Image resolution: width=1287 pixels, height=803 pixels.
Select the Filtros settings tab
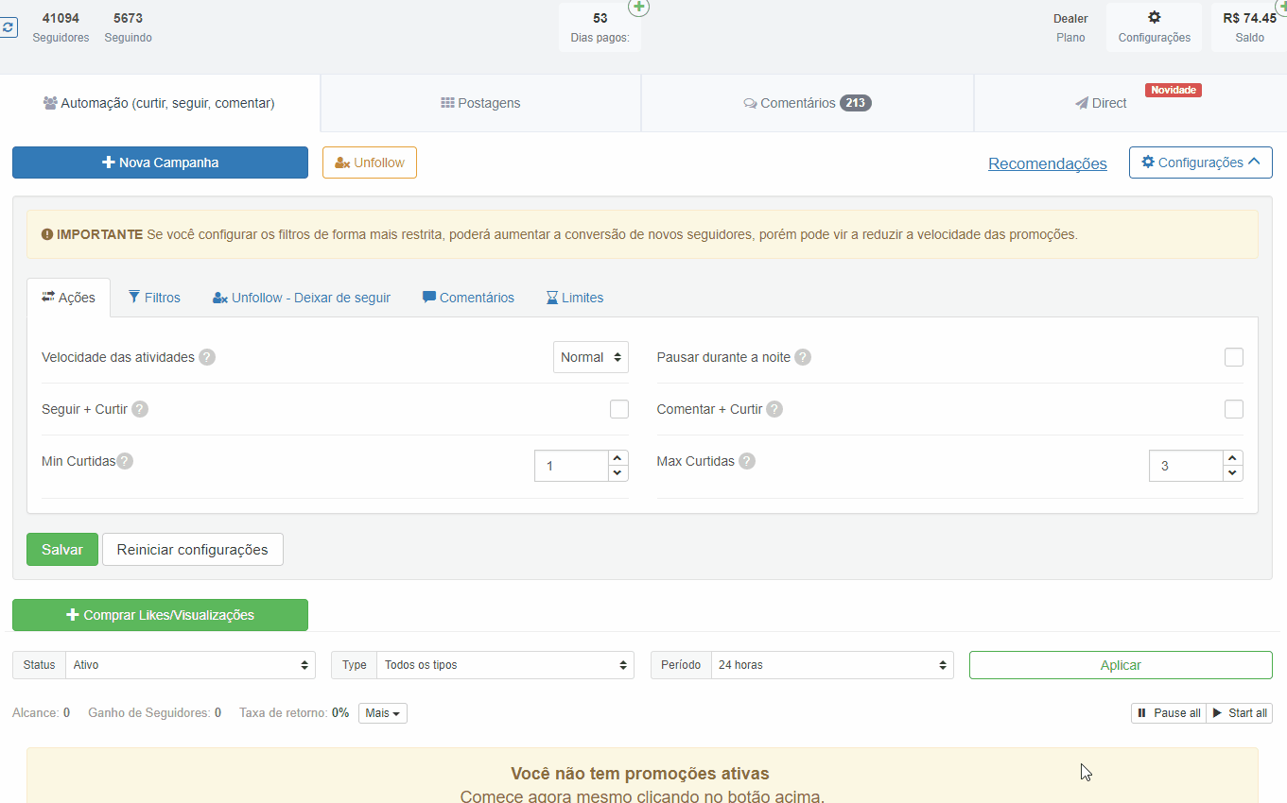154,298
